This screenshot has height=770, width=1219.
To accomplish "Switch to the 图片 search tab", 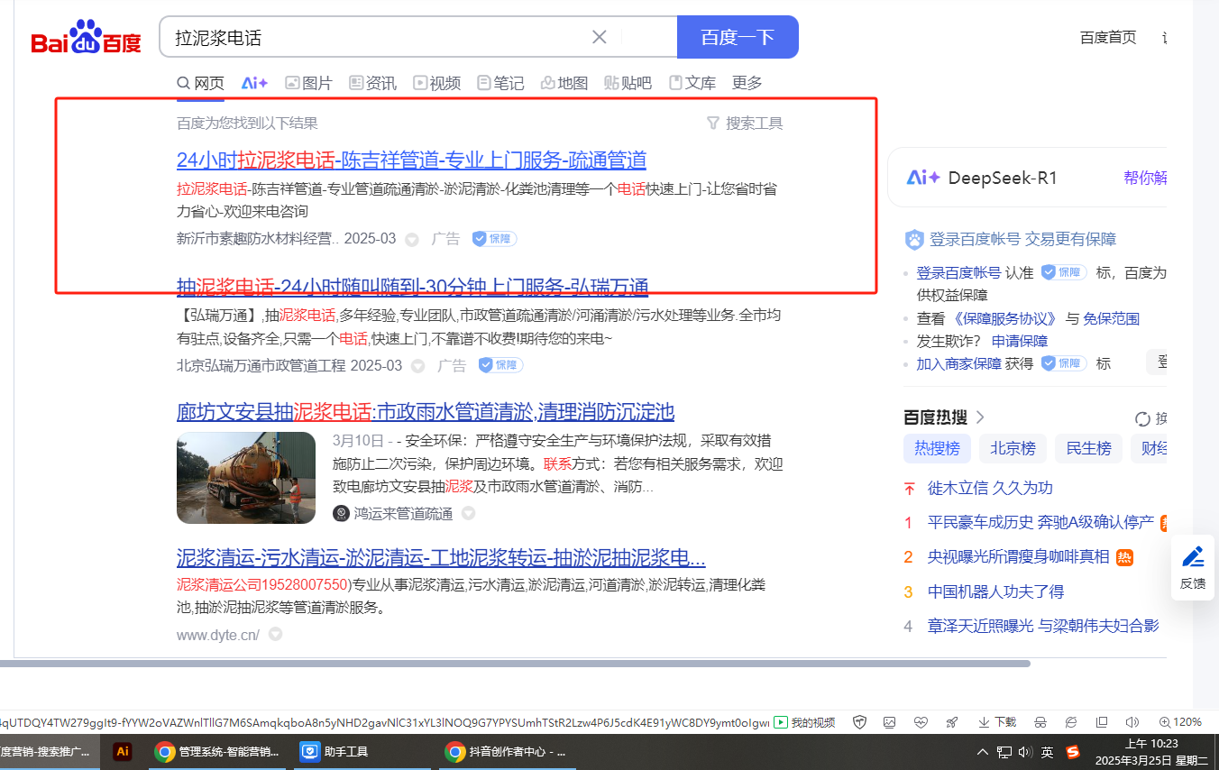I will click(x=308, y=83).
